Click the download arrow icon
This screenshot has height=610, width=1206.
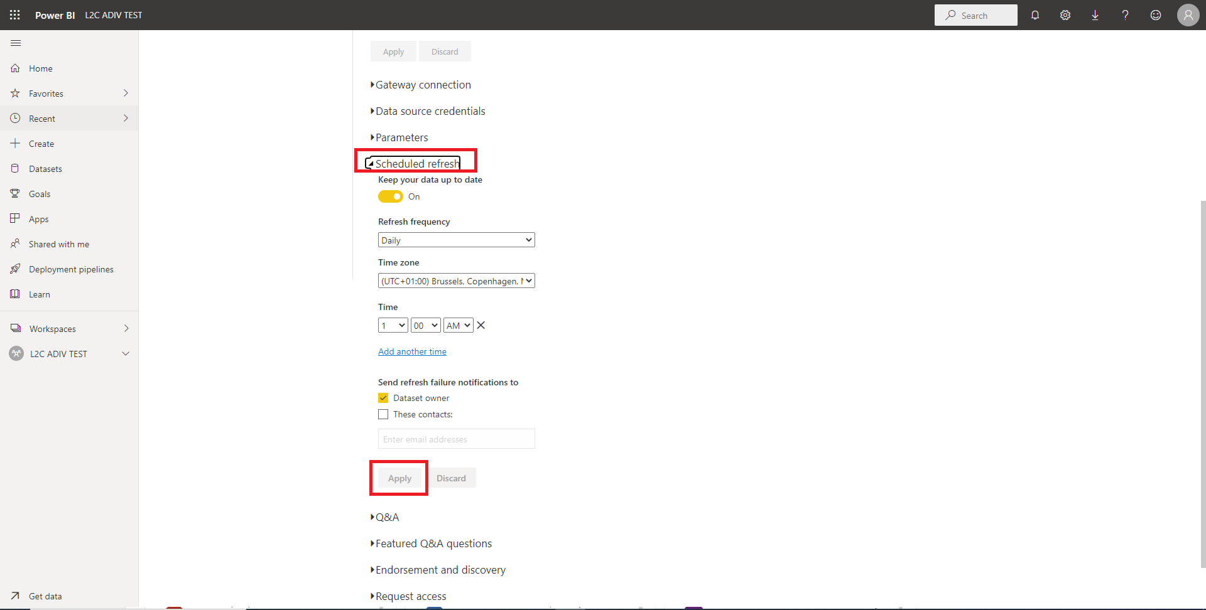[x=1095, y=15]
